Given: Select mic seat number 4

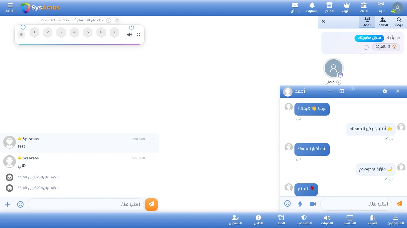Looking at the screenshot, I should coord(74,32).
